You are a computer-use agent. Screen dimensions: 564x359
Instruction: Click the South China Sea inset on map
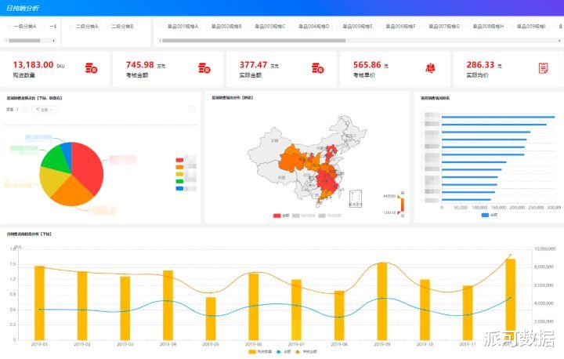click(x=356, y=198)
